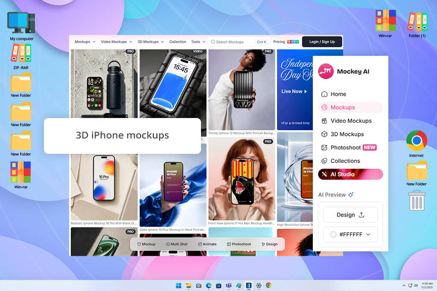437x291 pixels.
Task: Select Home in the Mockey sidebar
Action: [x=350, y=94]
